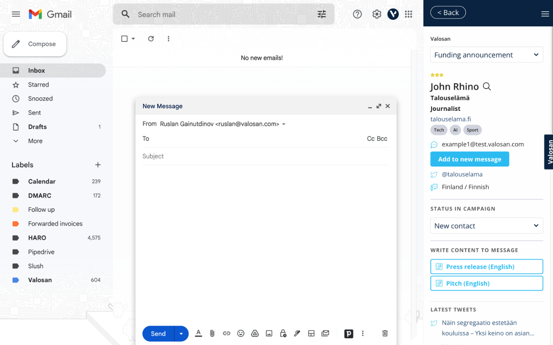The image size is (553, 345).
Task: Focus the Subject field
Action: (x=266, y=156)
